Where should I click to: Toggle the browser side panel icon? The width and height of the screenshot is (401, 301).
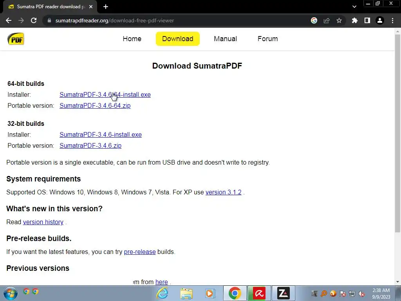pyautogui.click(x=367, y=20)
